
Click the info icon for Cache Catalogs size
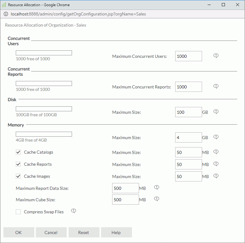[x=216, y=152]
